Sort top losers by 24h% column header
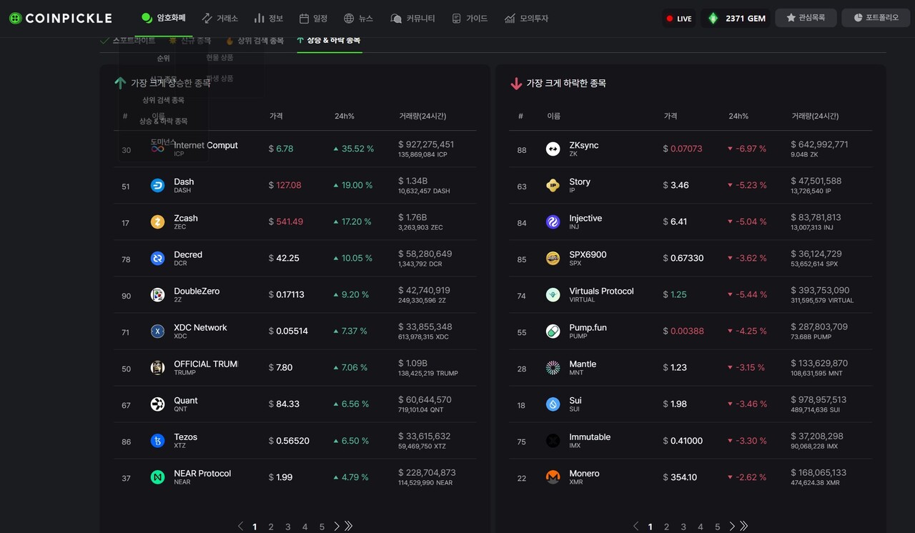The image size is (915, 533). click(738, 116)
